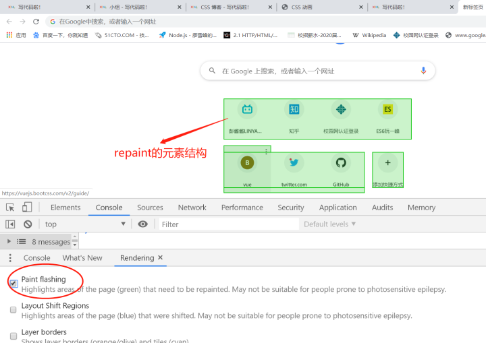Open the campus network login shortcut tile

point(341,118)
